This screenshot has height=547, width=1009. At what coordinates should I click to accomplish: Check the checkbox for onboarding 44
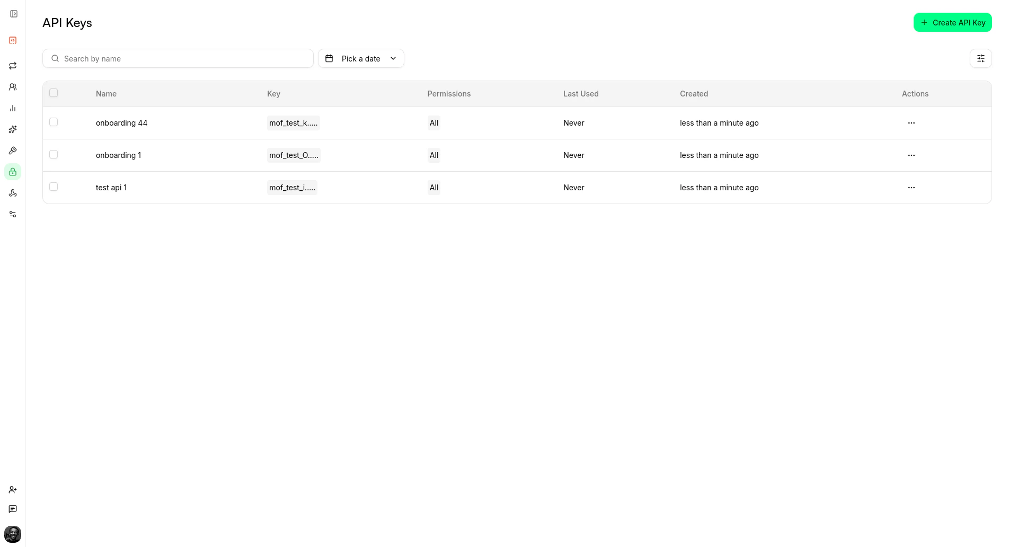pyautogui.click(x=54, y=122)
